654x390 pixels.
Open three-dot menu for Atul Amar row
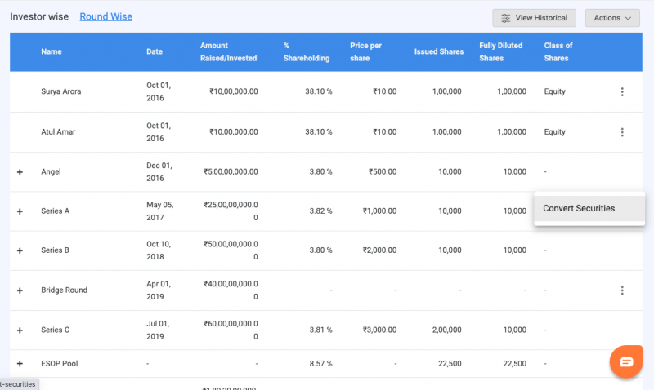coord(622,132)
